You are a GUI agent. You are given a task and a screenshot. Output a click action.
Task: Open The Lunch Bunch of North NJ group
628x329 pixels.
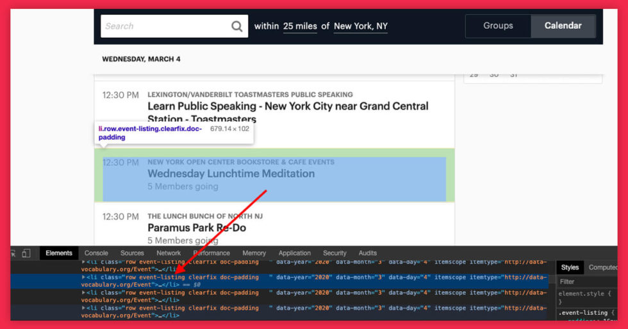point(205,216)
